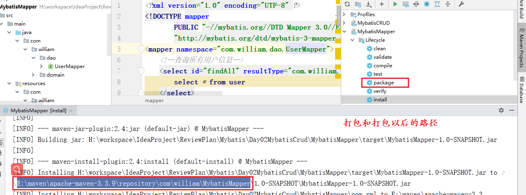Viewport: 526px width, 195px height.
Task: Collapse the Lifecycle node arrow
Action: coord(352,40)
